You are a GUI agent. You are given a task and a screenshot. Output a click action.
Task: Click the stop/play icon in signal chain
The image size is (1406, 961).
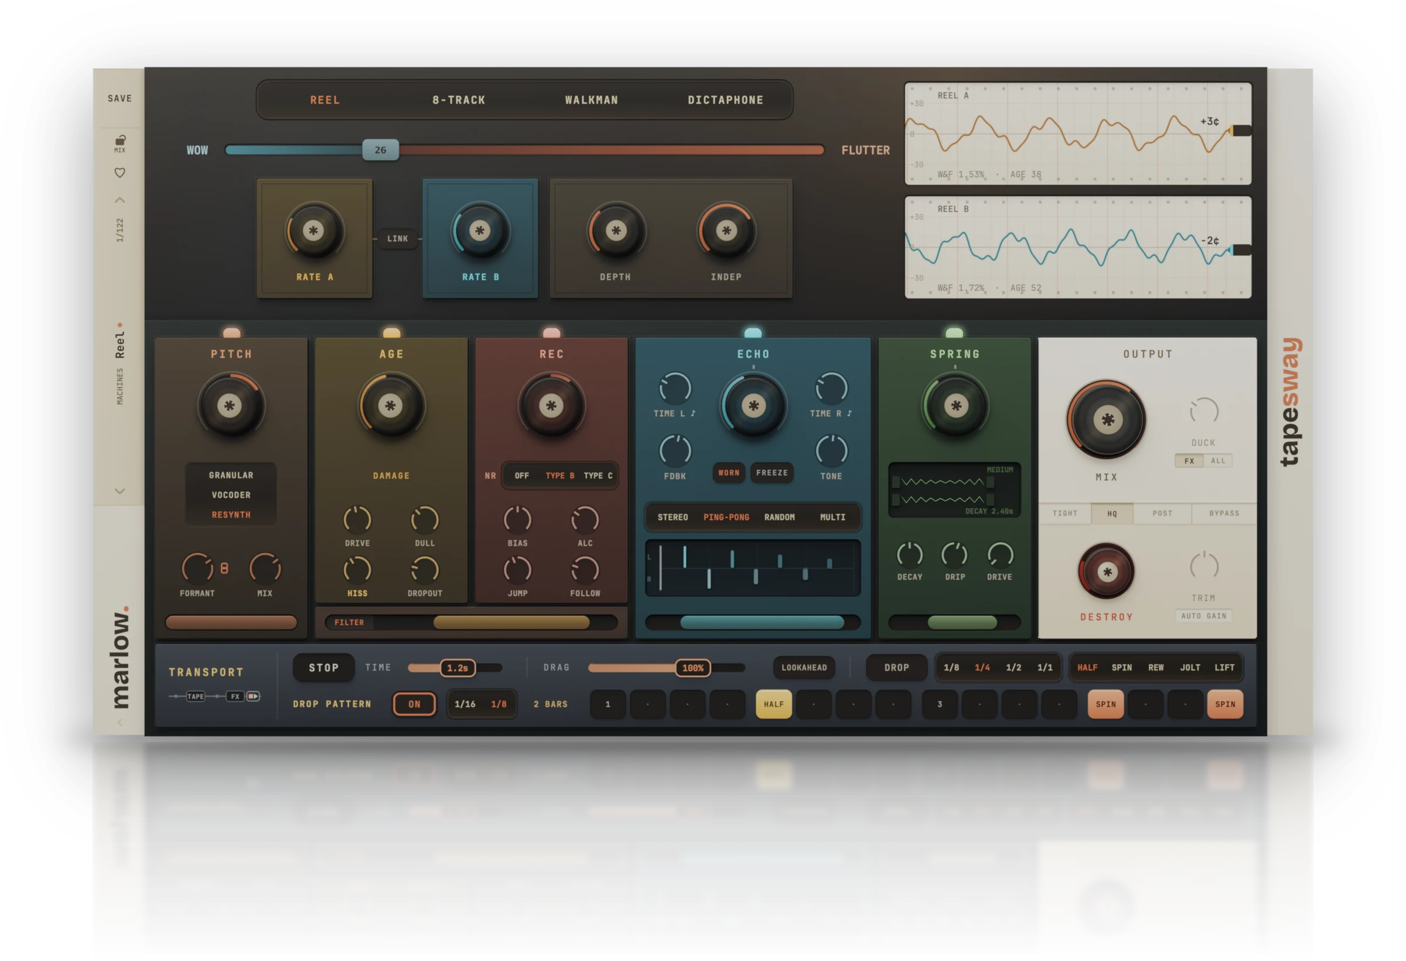point(253,697)
